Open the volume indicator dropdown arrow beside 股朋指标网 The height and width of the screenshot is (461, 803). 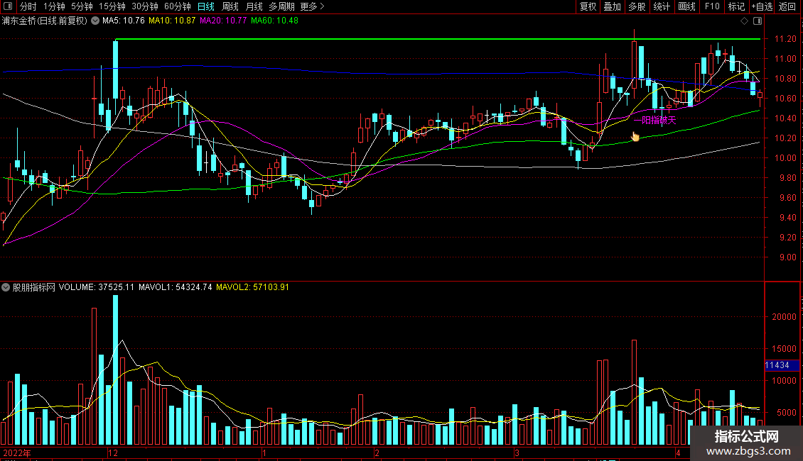tap(6, 288)
